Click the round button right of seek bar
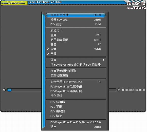The image size is (147, 132). pyautogui.click(x=119, y=90)
